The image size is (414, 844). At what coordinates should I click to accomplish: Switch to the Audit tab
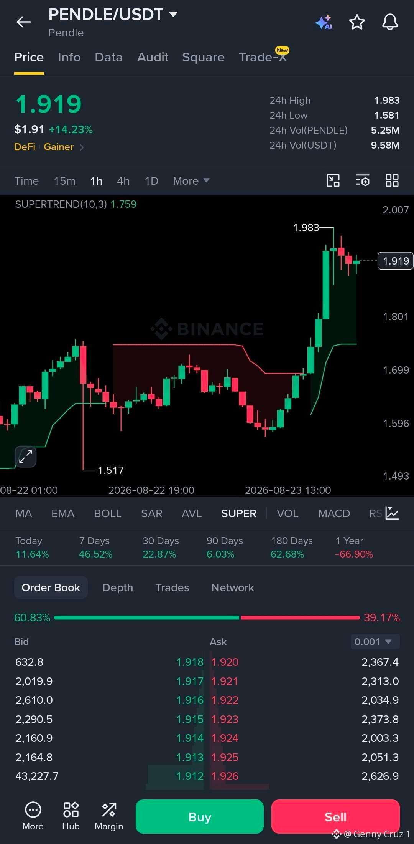153,57
